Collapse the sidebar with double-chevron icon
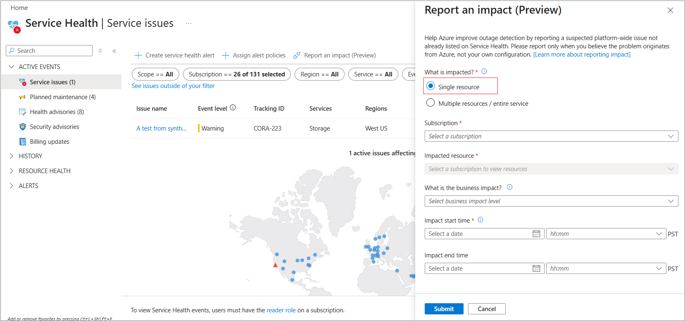The width and height of the screenshot is (685, 321). (x=114, y=51)
